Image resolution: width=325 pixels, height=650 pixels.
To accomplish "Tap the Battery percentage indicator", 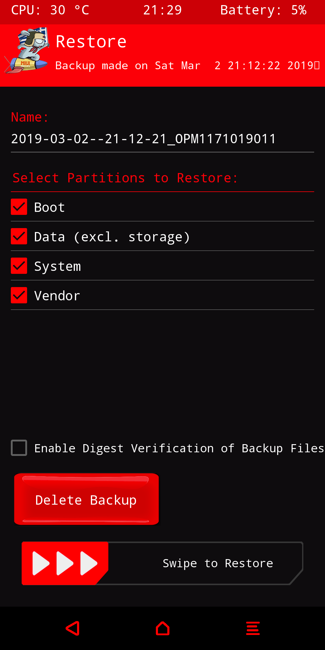I will pos(263,10).
